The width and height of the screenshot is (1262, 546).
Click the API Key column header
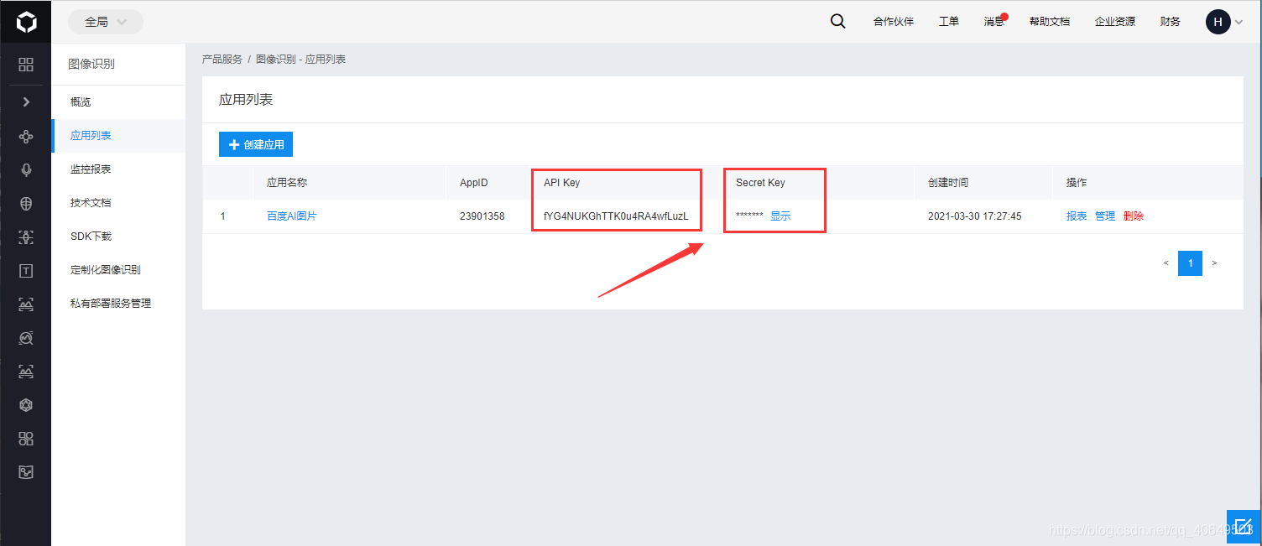pos(561,183)
